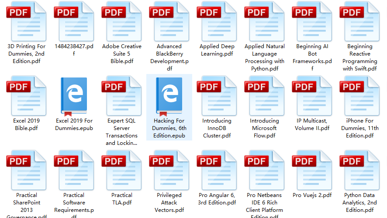
Task: Click filename "Introducing InnoDB Cluster.pdf"
Action: coord(217,128)
